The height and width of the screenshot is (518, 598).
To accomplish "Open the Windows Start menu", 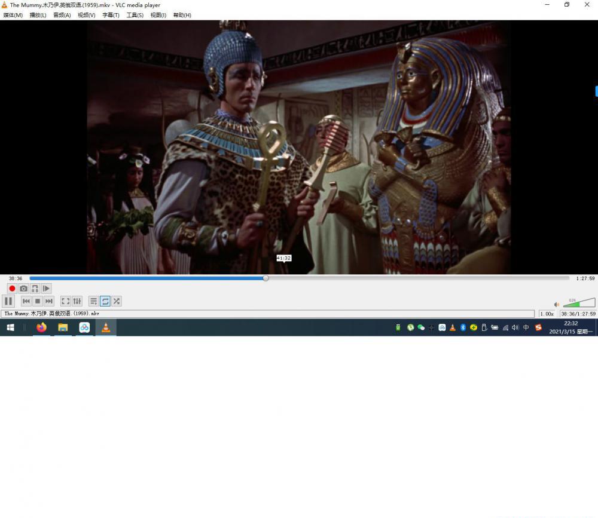I will tap(11, 327).
